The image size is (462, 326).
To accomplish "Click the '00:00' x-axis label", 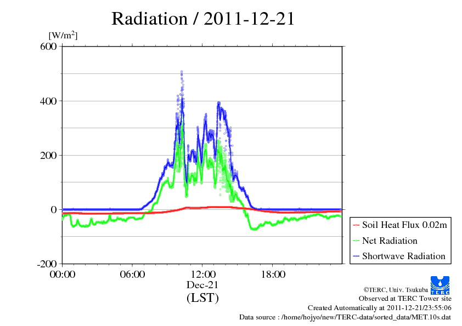I will pyautogui.click(x=63, y=274).
